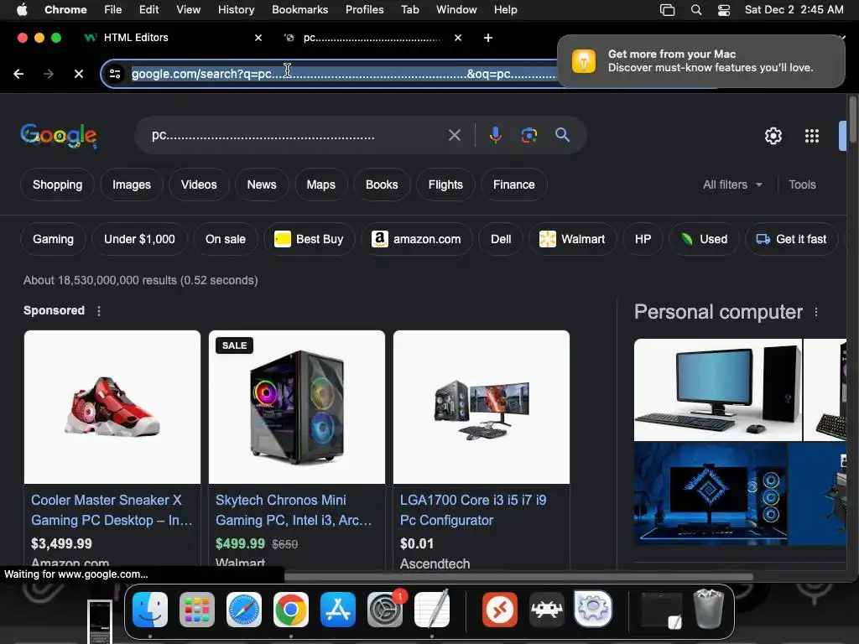Open Finder from the Dock
Viewport: 859px width, 644px height.
[x=150, y=610]
